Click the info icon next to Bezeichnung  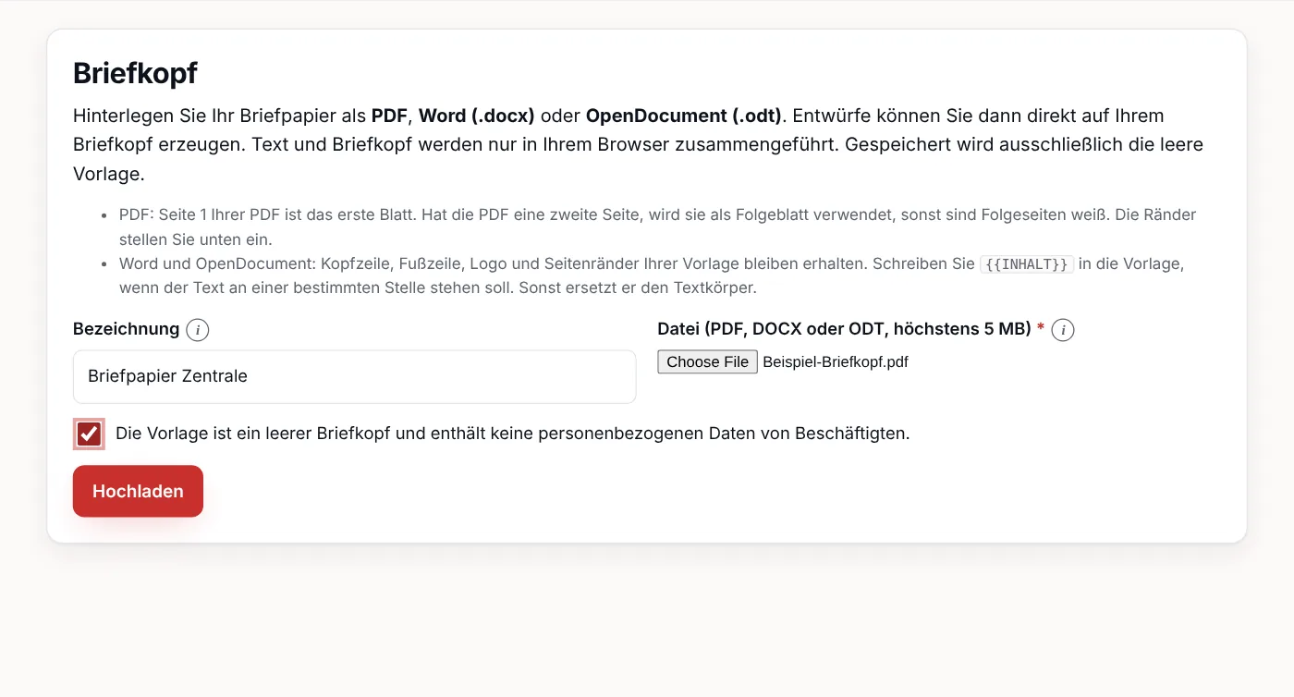pyautogui.click(x=197, y=330)
